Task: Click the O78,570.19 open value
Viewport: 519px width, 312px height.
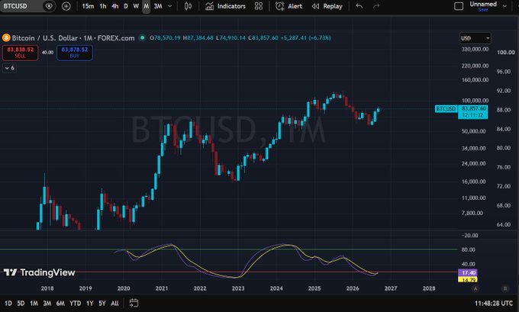Action: [165, 38]
